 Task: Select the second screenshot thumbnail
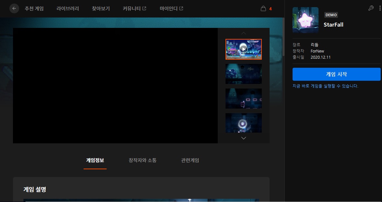tap(244, 74)
